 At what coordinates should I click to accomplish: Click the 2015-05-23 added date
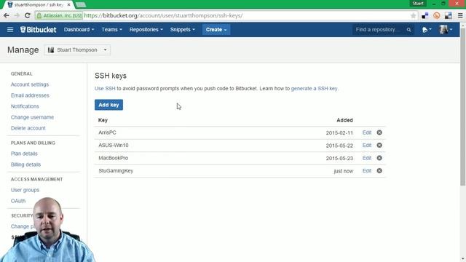coord(339,159)
